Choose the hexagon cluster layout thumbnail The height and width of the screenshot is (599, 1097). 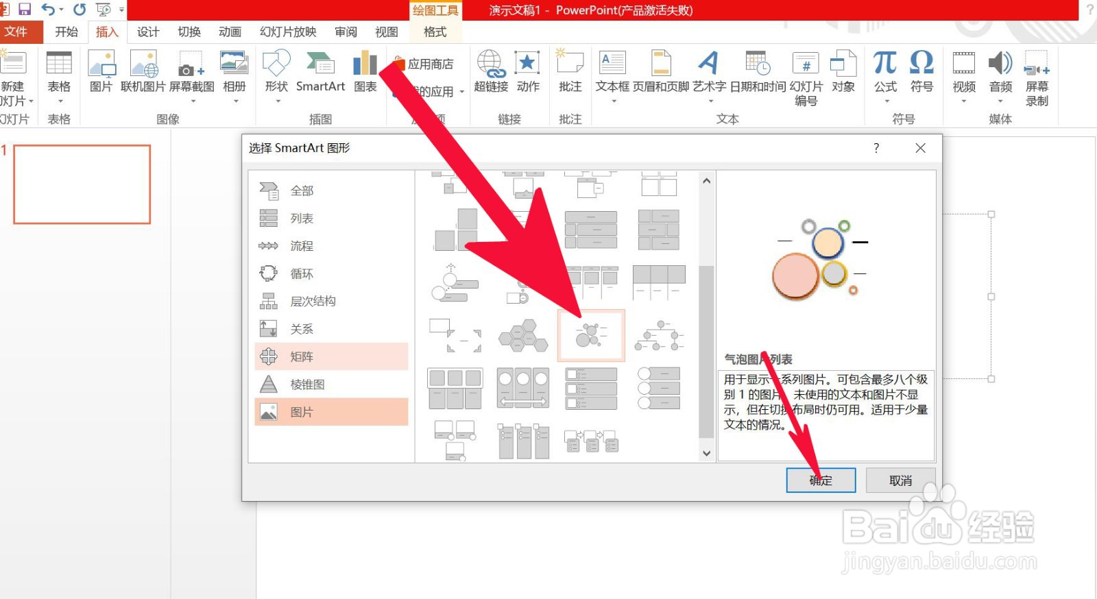pyautogui.click(x=523, y=335)
